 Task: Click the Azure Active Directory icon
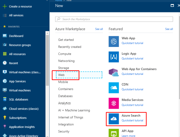5,135
